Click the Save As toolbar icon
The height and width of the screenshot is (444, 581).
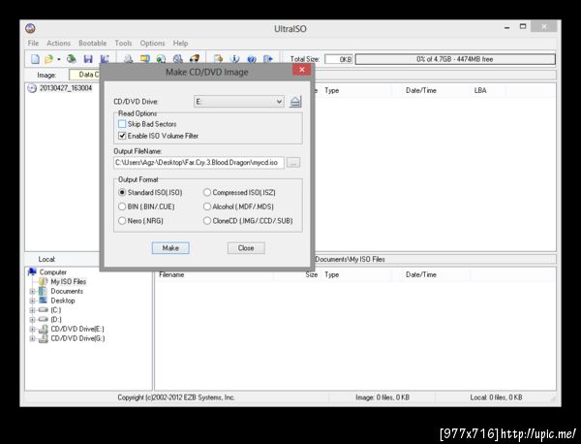click(105, 59)
